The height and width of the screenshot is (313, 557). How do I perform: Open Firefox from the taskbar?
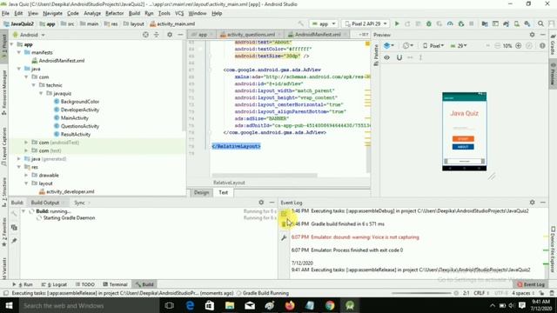(x=290, y=305)
